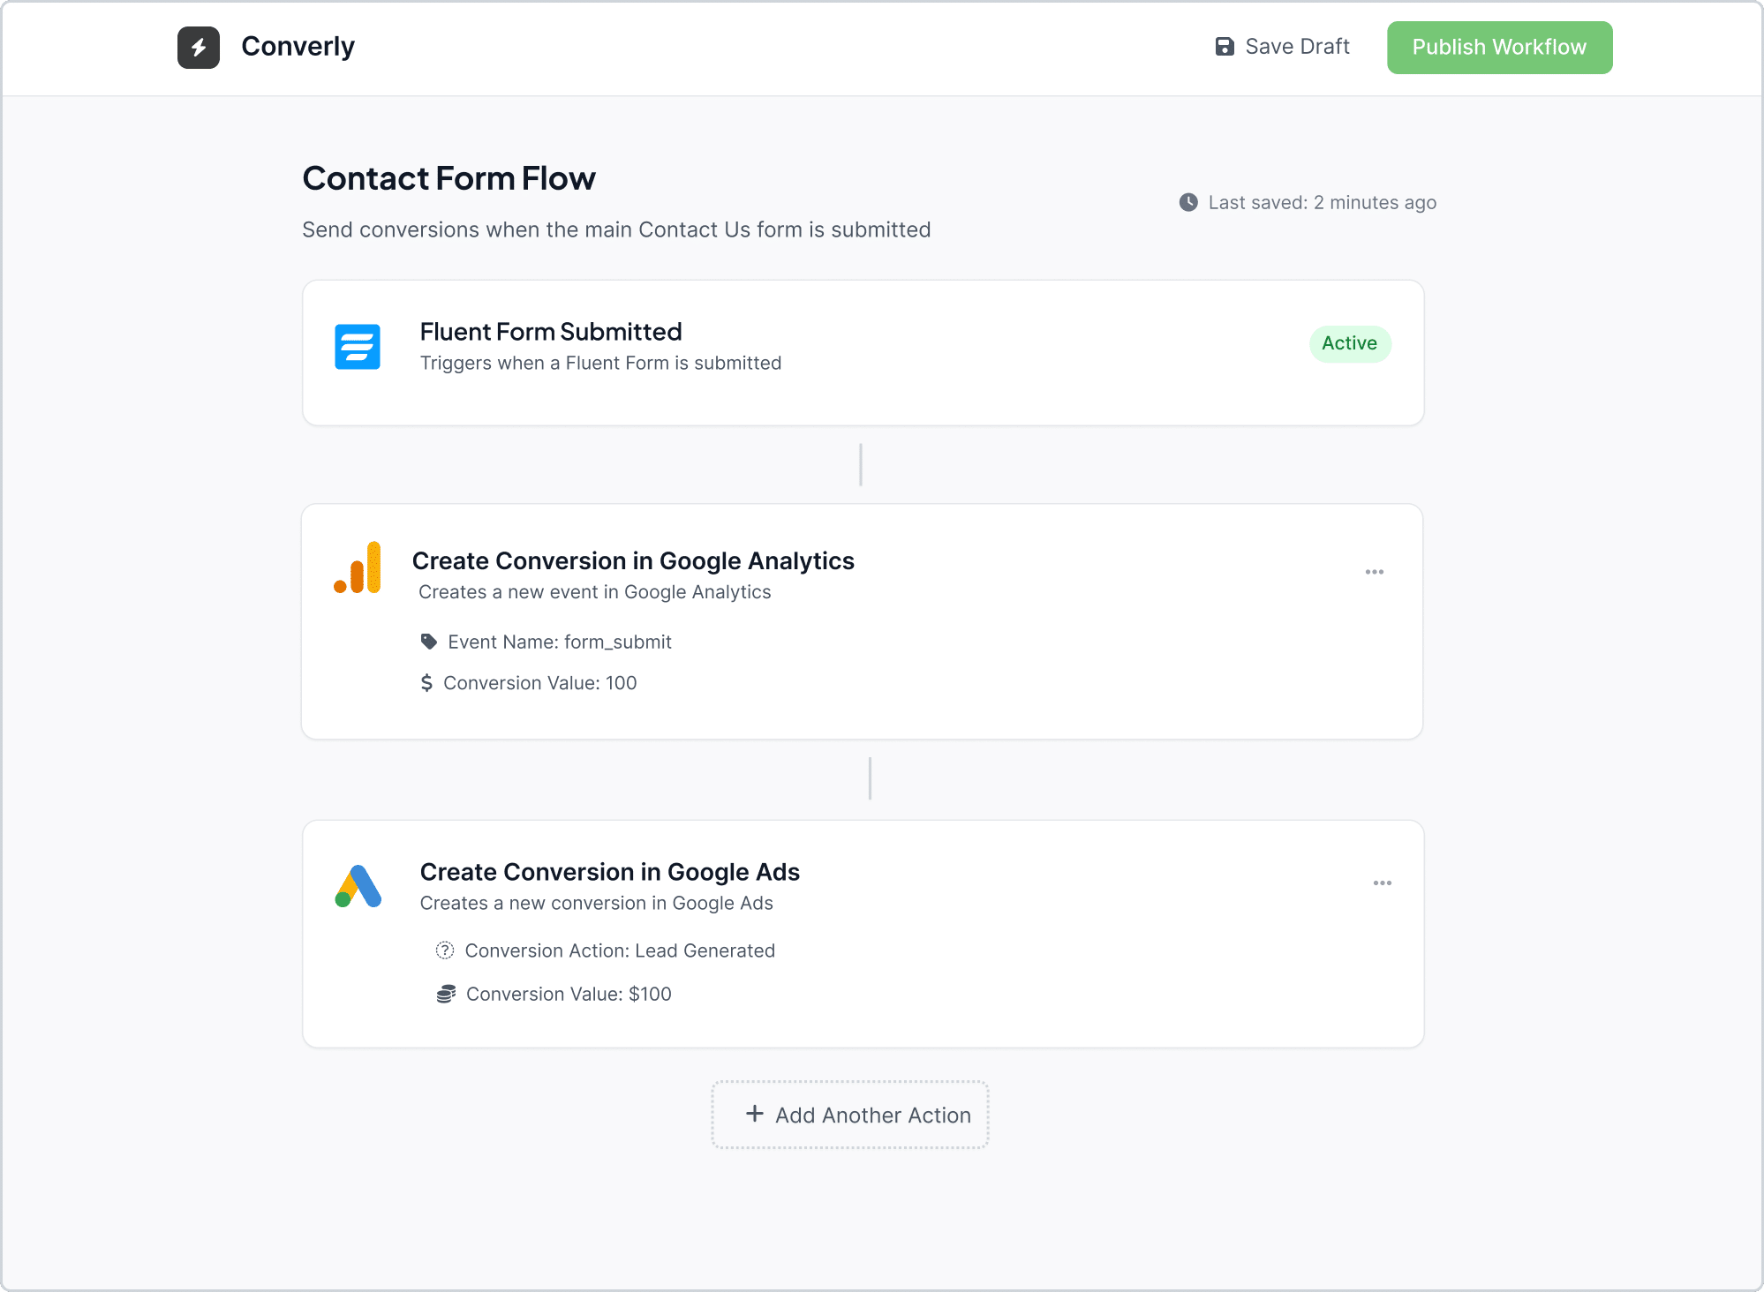Click 'Triggers when a Fluent Form is submitted' text
Viewport: 1764px width, 1292px height.
(x=600, y=363)
